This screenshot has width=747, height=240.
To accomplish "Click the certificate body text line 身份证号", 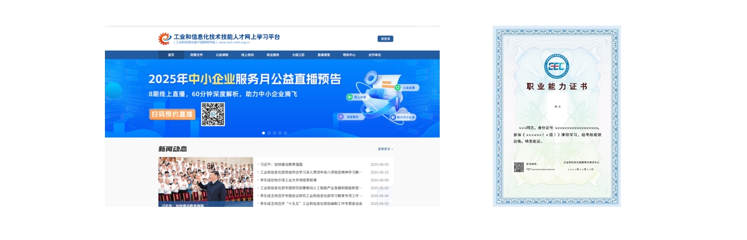I will (x=559, y=128).
